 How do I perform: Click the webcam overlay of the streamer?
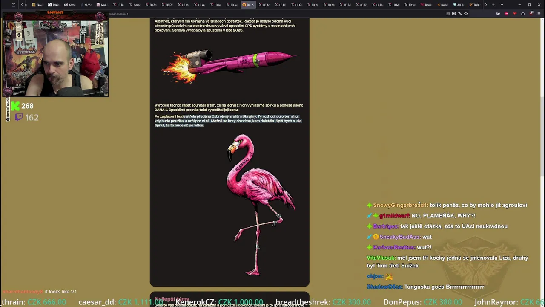55,55
